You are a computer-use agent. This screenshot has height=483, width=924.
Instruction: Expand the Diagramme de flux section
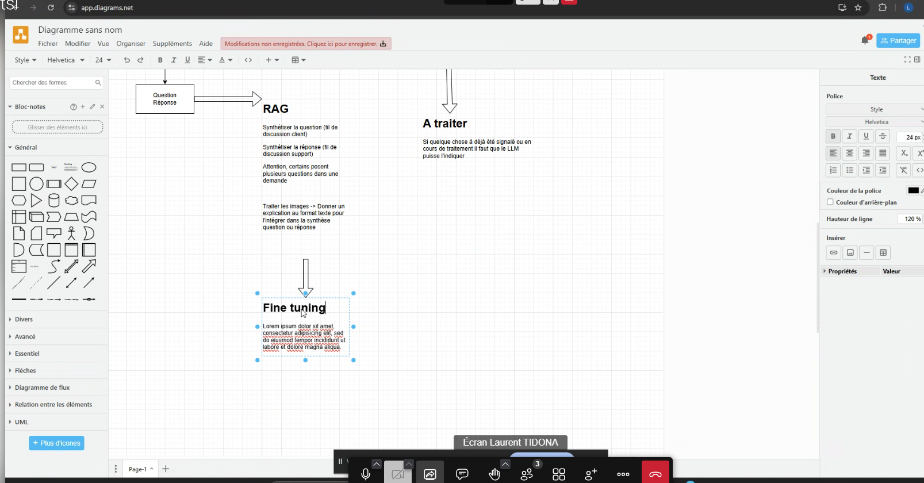pos(42,388)
